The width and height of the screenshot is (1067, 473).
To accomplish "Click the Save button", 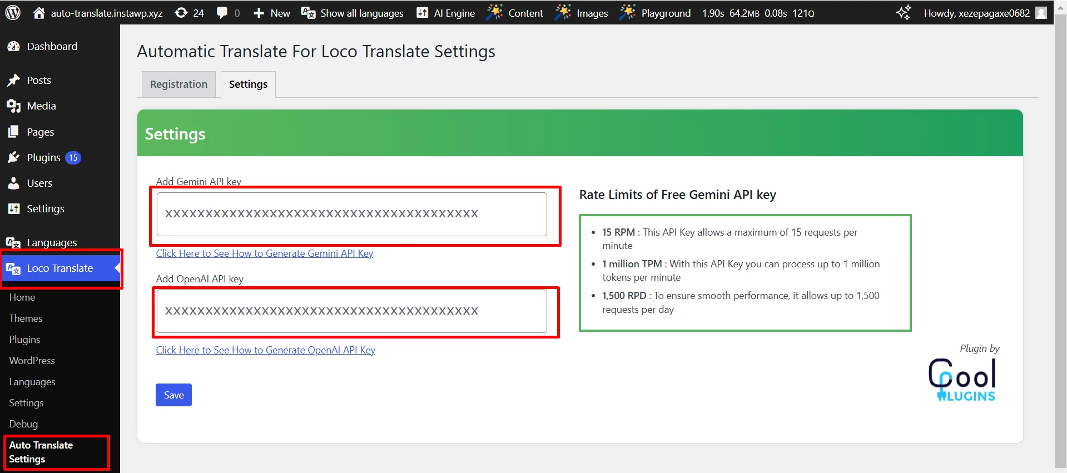I will point(173,395).
